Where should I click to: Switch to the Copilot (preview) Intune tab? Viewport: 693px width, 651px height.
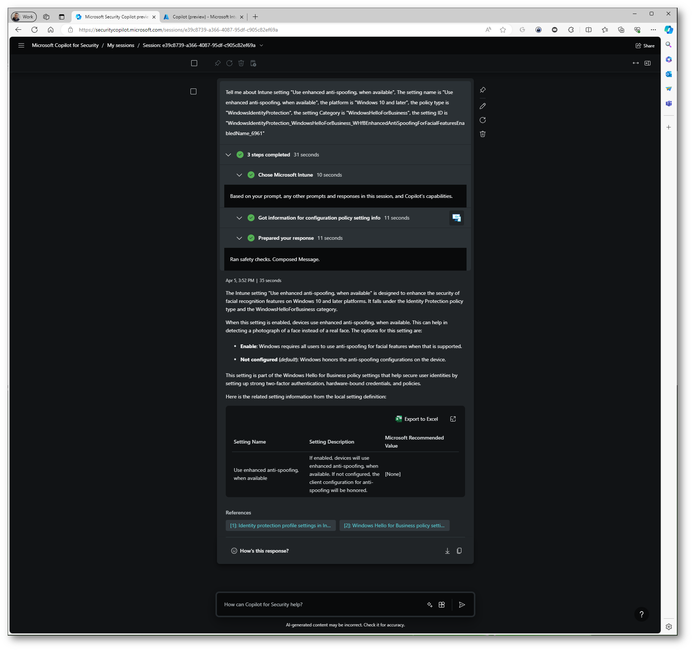coord(204,17)
